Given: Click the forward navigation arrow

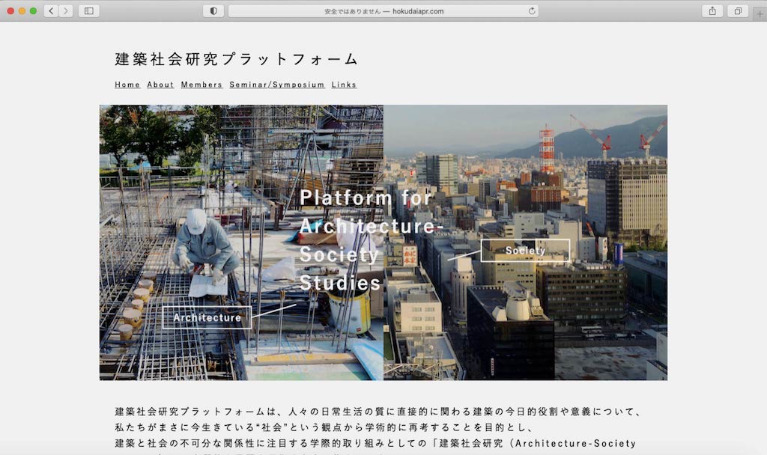Looking at the screenshot, I should tap(66, 10).
